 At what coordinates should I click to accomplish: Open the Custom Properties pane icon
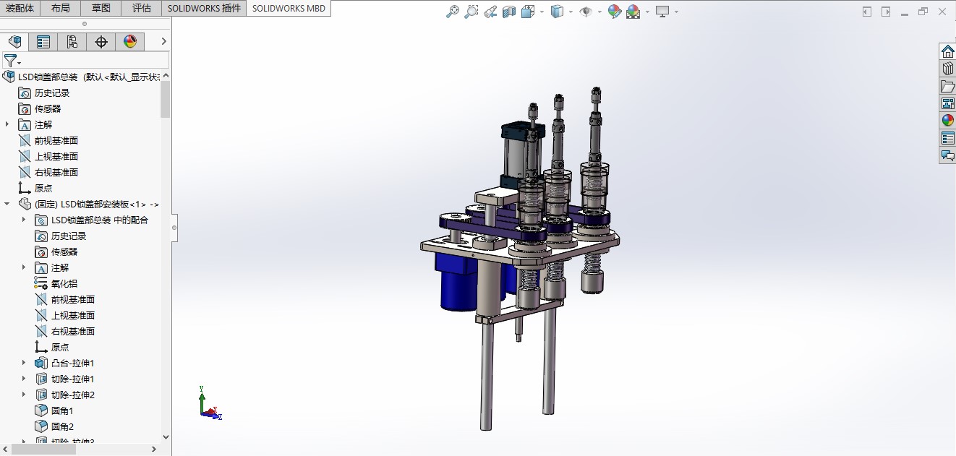click(947, 138)
